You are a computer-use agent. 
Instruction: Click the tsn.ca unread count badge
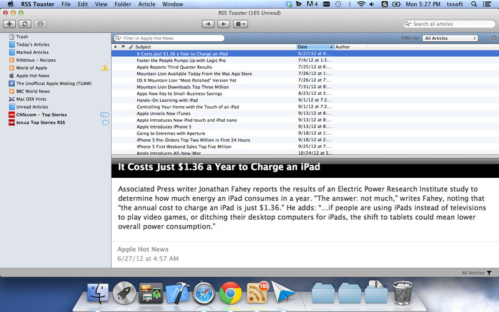click(x=105, y=122)
